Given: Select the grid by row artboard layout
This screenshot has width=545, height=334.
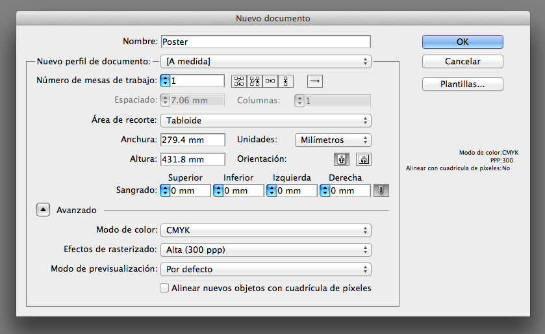Looking at the screenshot, I should 239,81.
